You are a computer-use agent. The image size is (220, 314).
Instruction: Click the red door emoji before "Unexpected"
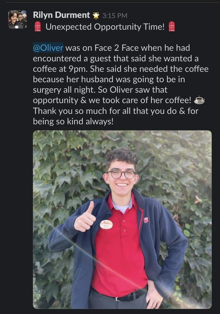[x=38, y=26]
